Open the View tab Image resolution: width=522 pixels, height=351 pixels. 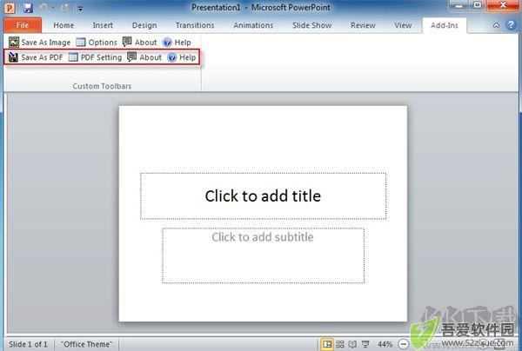(403, 25)
